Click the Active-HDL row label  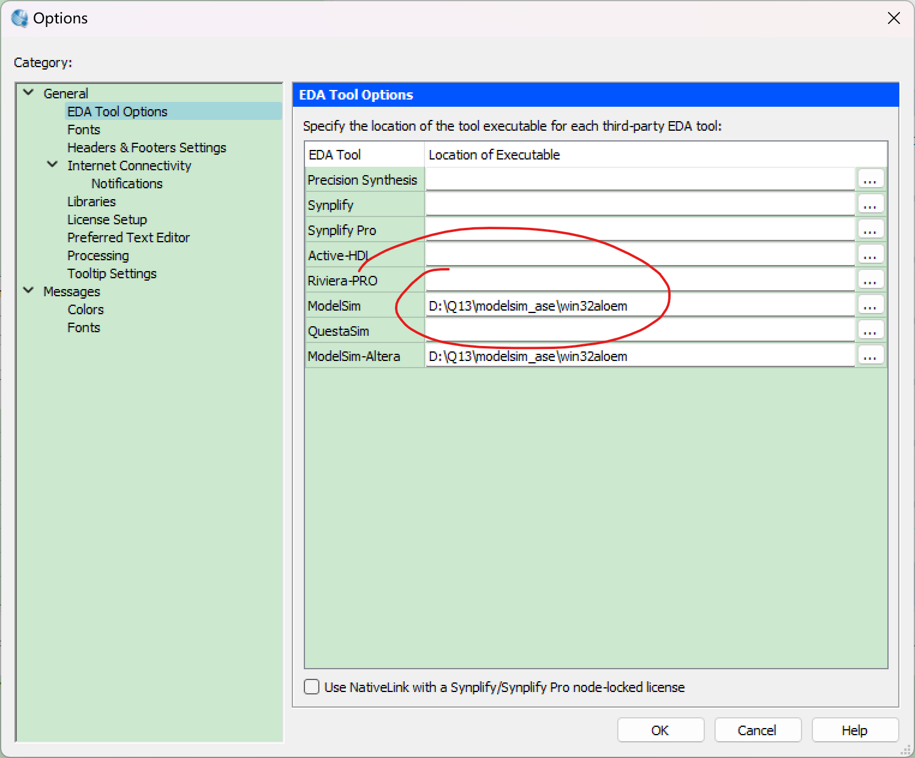pos(338,255)
